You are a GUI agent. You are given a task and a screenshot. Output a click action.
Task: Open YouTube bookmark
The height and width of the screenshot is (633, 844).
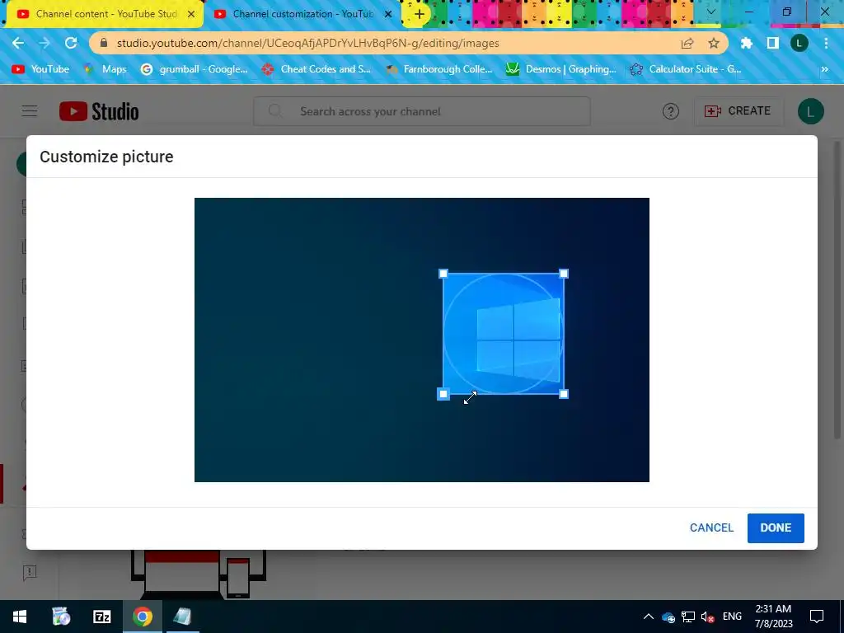point(41,69)
